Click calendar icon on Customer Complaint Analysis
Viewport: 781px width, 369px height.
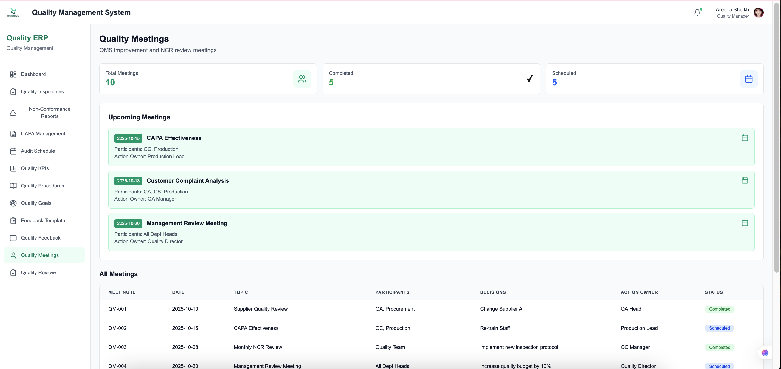745,181
